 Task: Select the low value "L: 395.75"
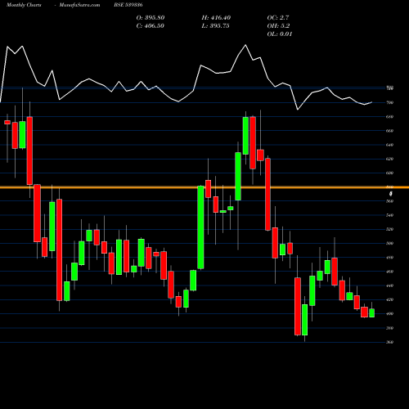click(x=215, y=26)
